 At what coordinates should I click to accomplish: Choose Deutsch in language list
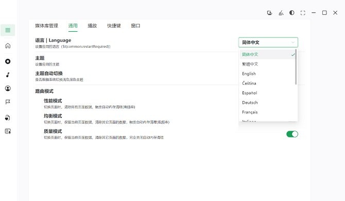(268, 103)
